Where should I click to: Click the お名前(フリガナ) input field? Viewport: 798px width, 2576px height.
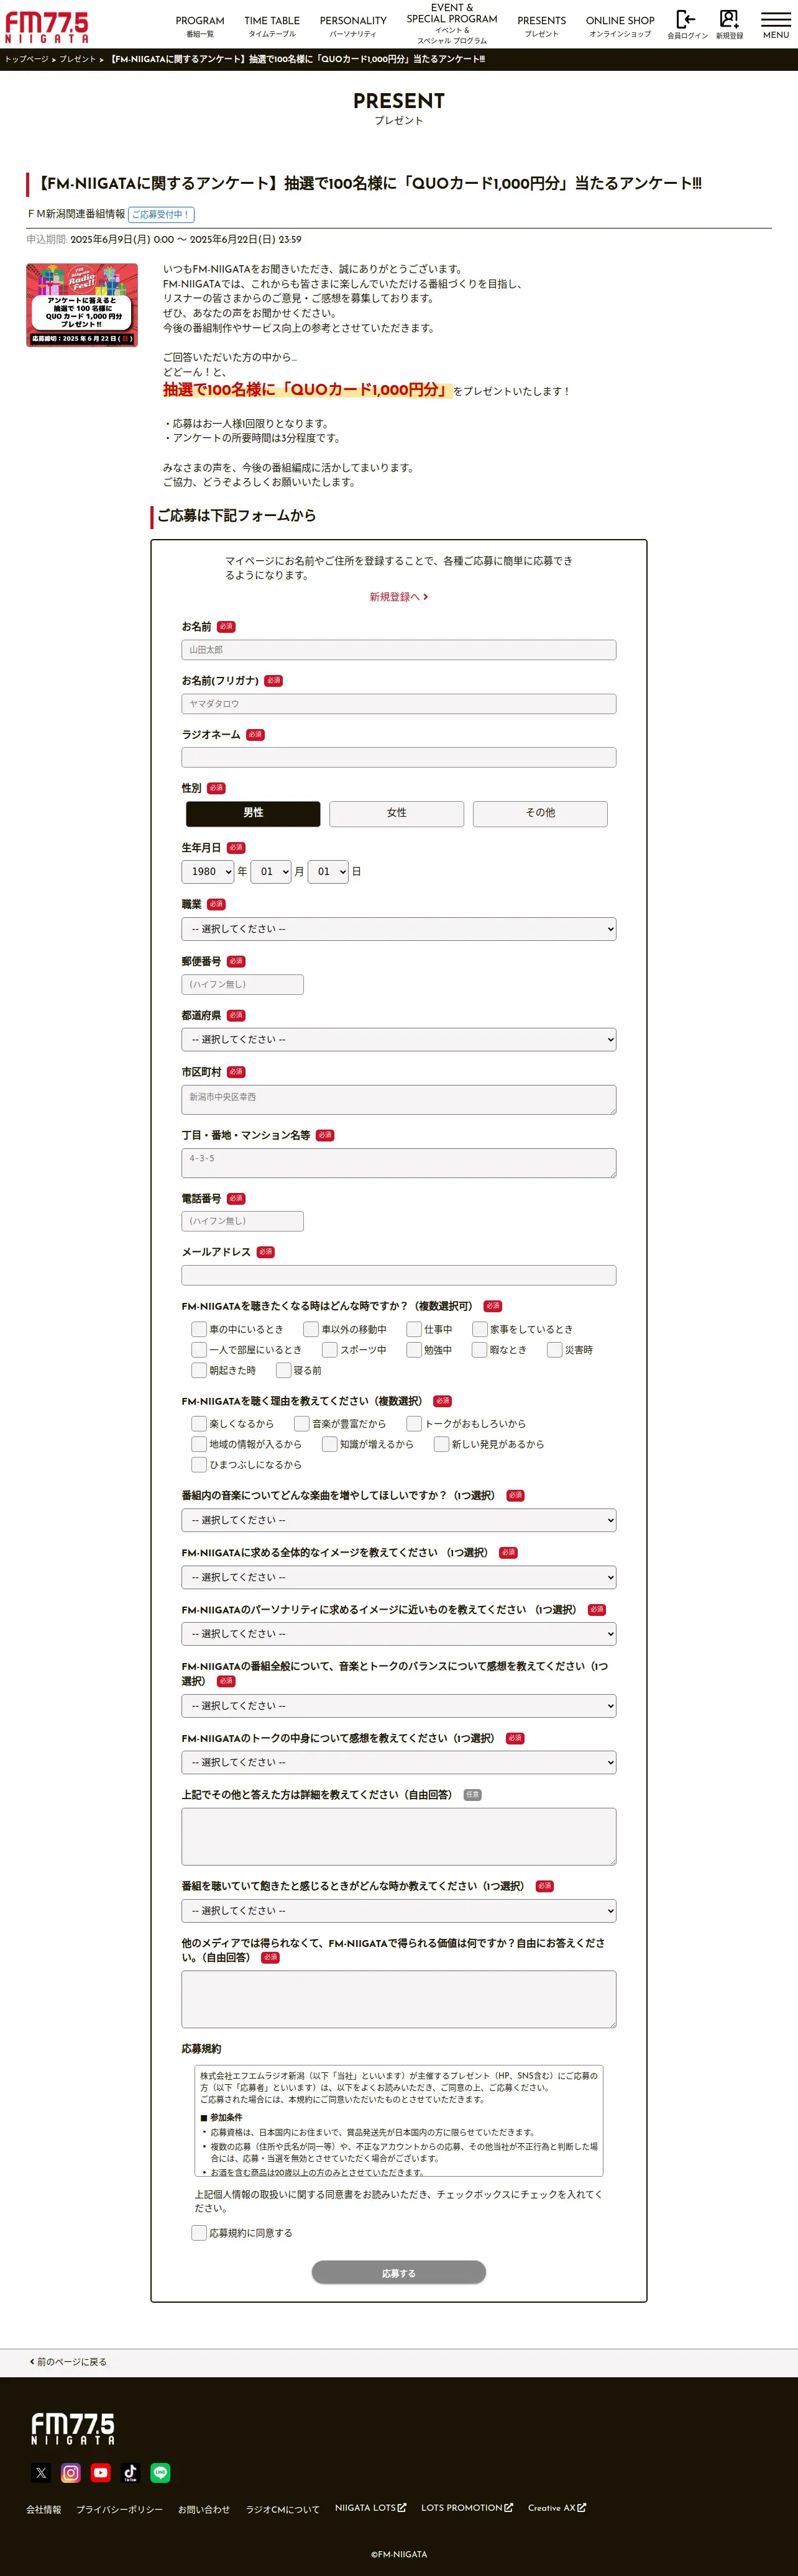pyautogui.click(x=398, y=704)
